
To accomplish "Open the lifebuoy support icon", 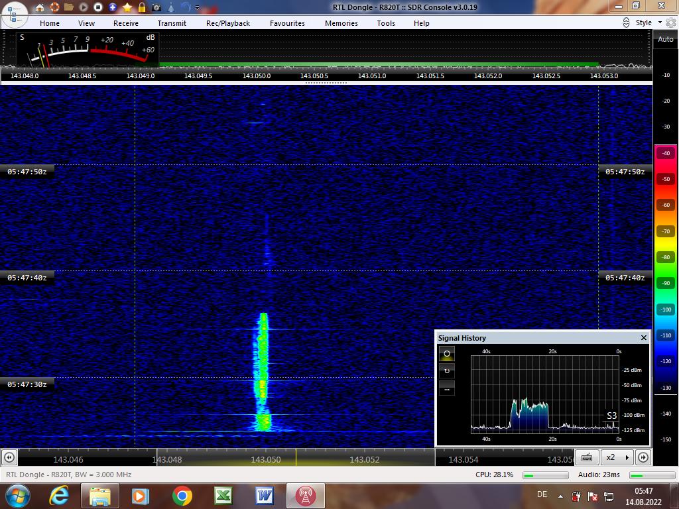I will point(54,7).
